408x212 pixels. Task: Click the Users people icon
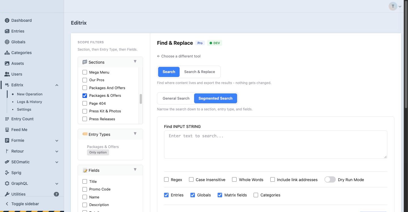(7, 74)
